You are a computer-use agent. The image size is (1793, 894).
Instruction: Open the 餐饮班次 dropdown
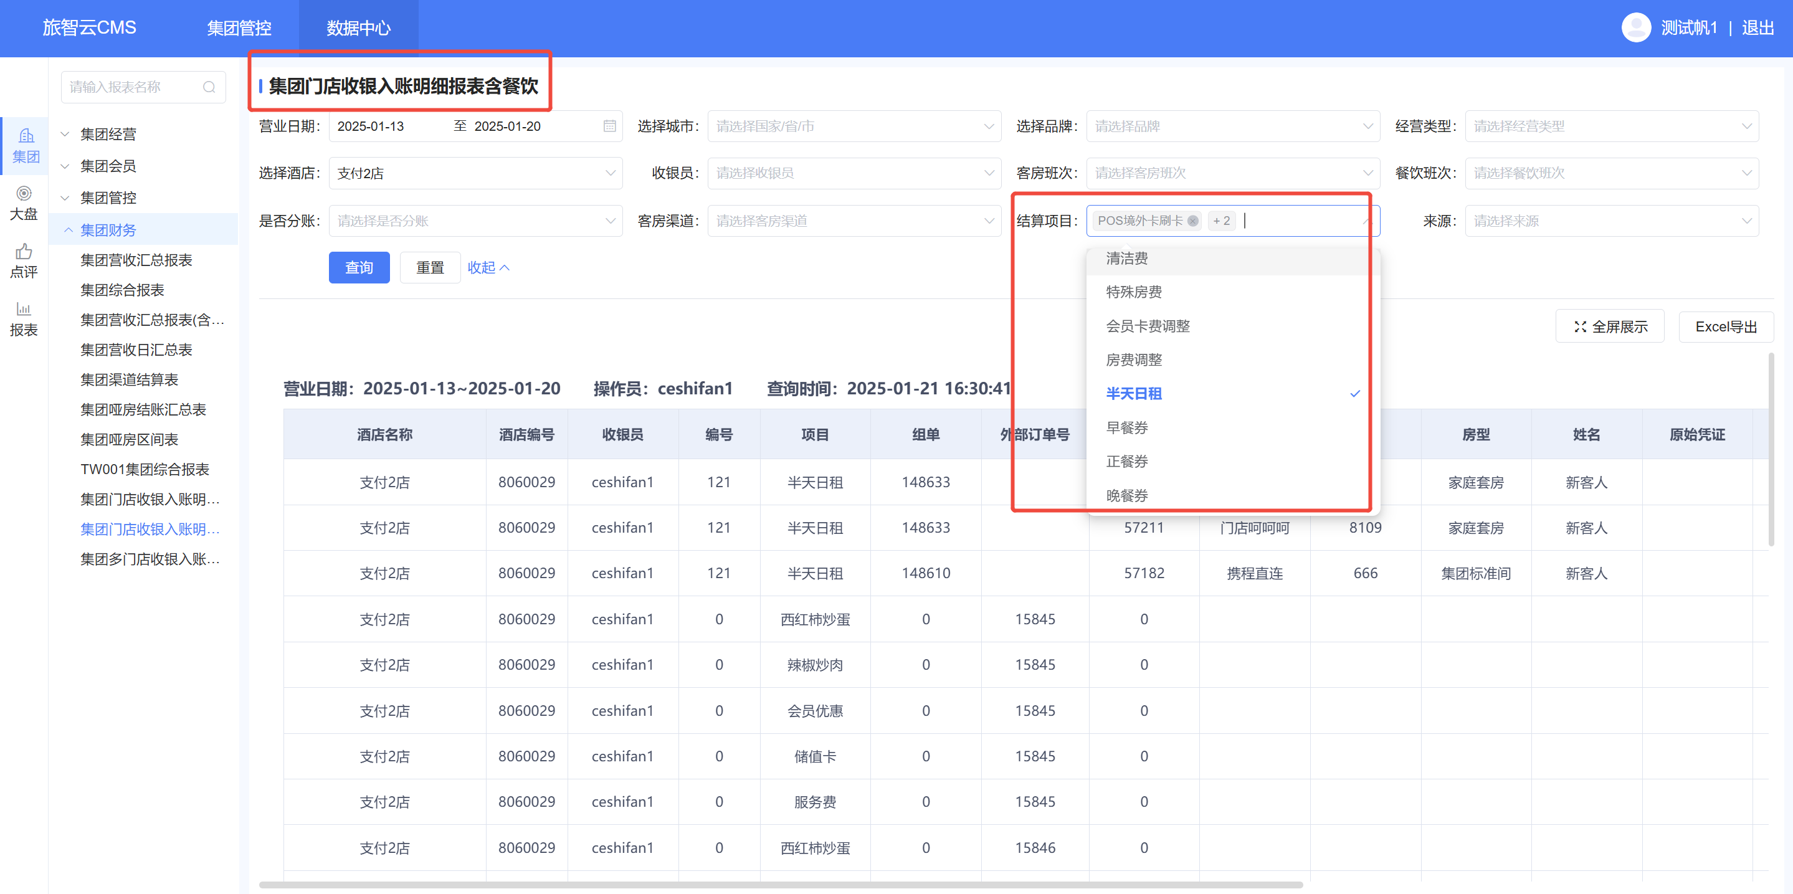[x=1611, y=173]
